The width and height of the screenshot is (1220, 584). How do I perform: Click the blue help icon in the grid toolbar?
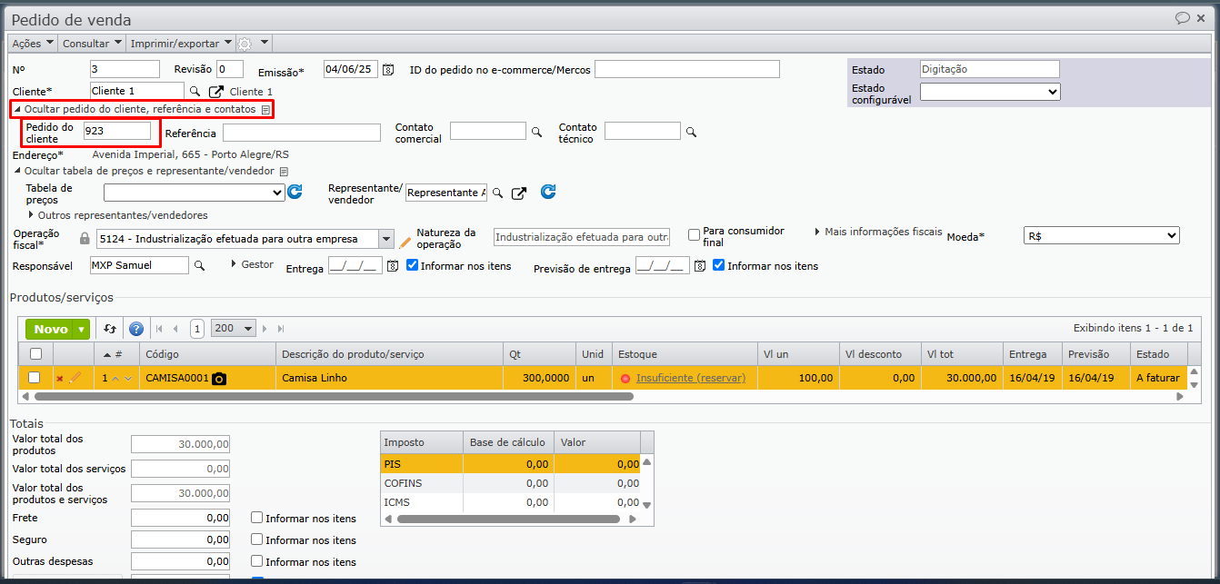(136, 329)
